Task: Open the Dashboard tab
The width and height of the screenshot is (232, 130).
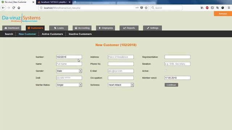Action: 12,28
